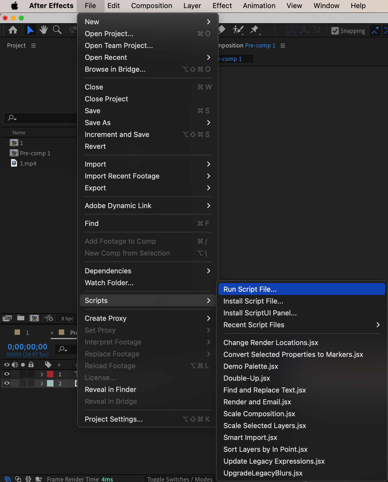Create a new folder in Project panel
The height and width of the screenshot is (482, 388).
pos(21,318)
